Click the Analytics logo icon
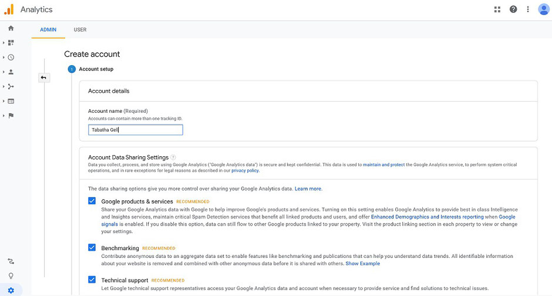 pyautogui.click(x=9, y=9)
